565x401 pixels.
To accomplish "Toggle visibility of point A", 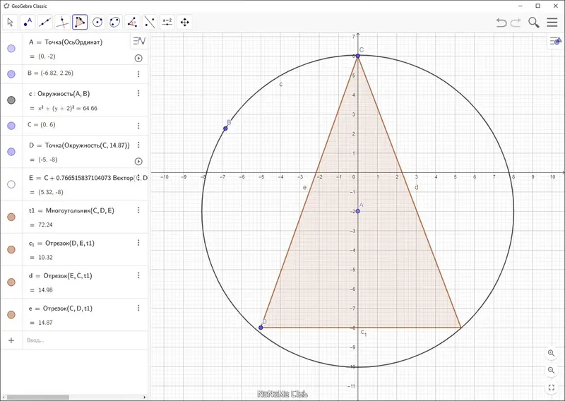I will (11, 49).
